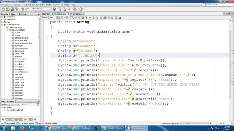Open Project using the toolbar icon
234x131 pixels.
[x=12, y=9]
